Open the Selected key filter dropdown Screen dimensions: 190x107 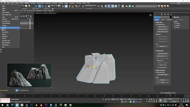tap(173, 99)
